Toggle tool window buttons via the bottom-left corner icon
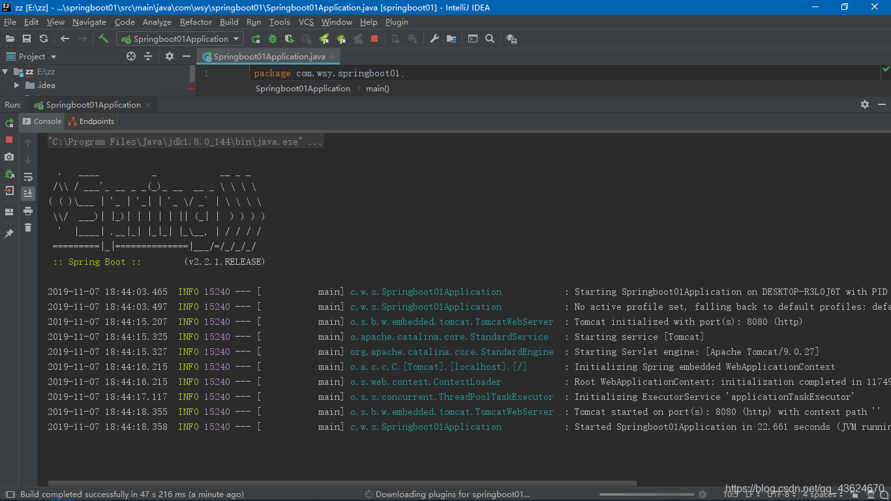The image size is (891, 501). pyautogui.click(x=9, y=494)
